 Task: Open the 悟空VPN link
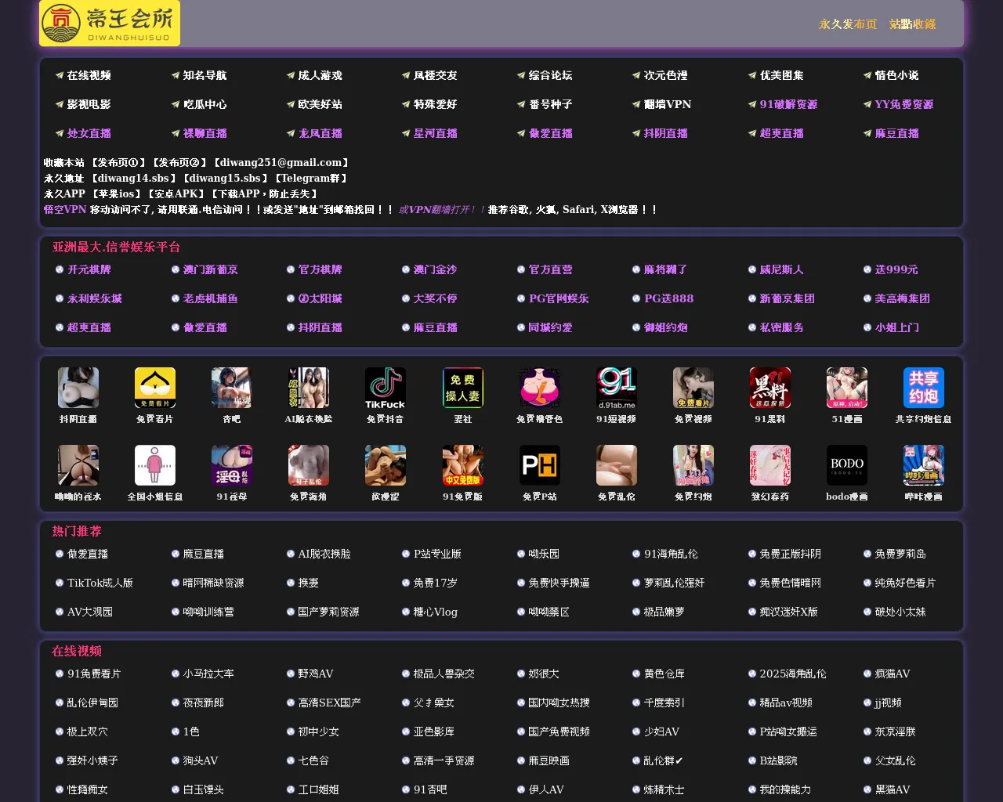click(65, 210)
